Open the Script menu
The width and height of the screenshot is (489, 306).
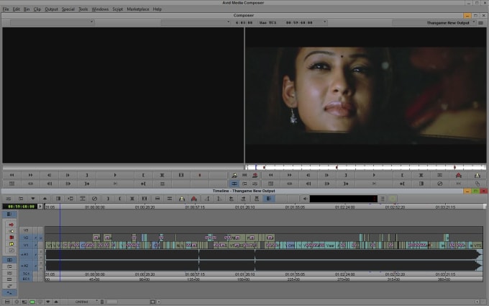117,9
